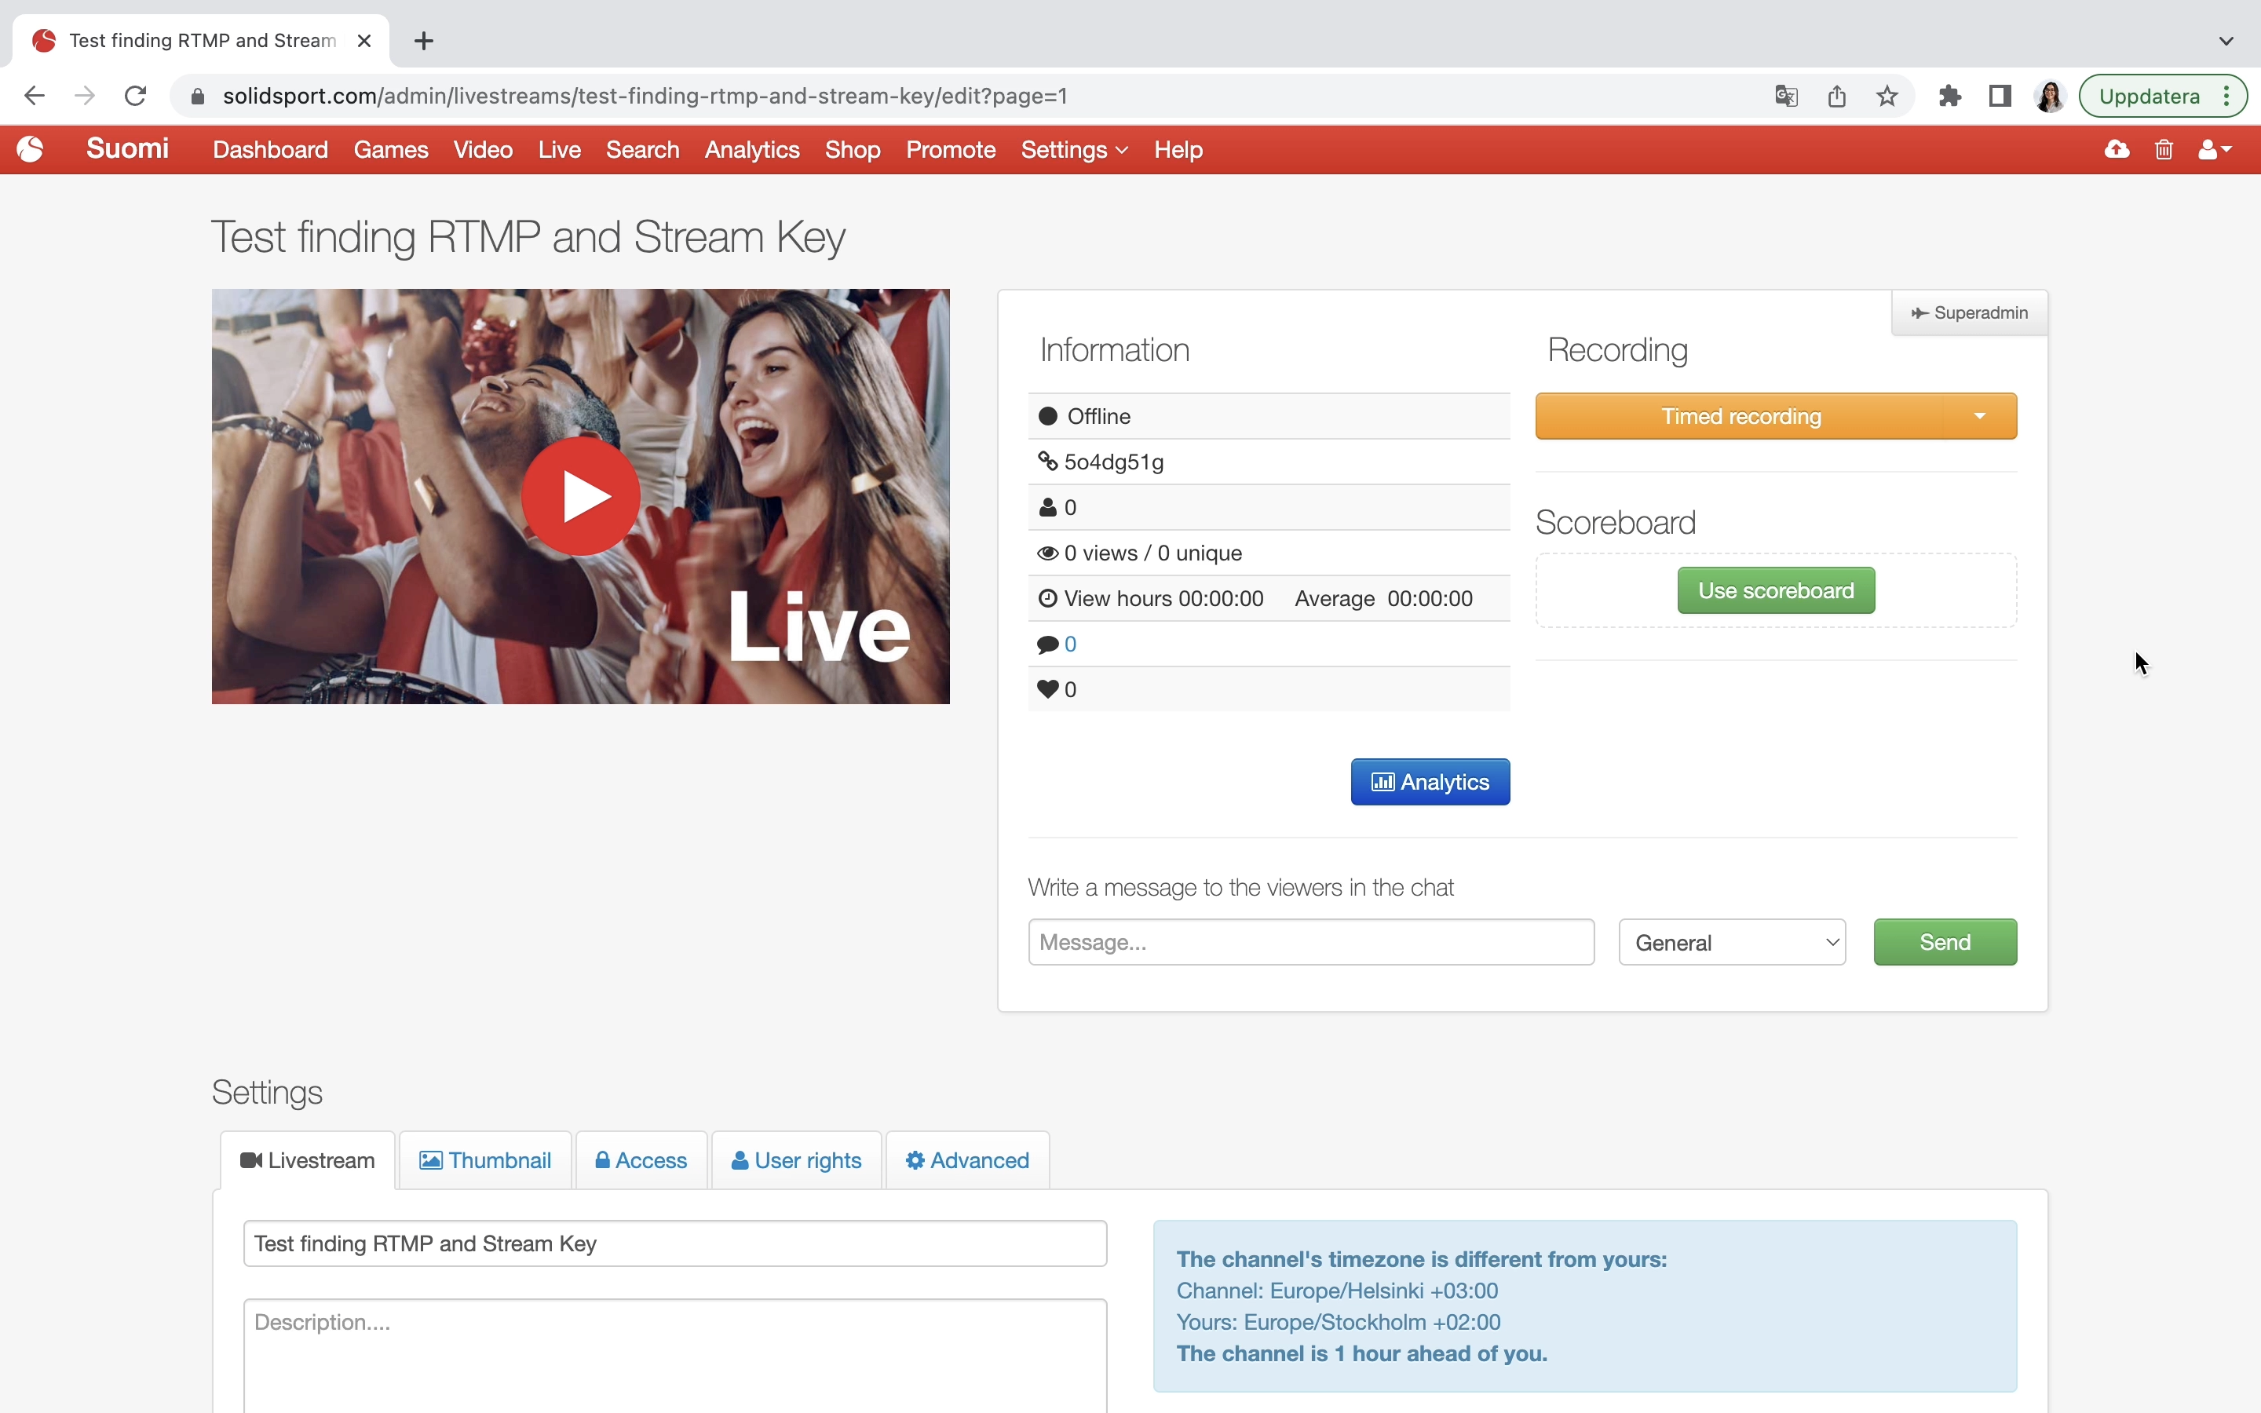
Task: Open the Dashboard menu item
Action: click(x=271, y=149)
